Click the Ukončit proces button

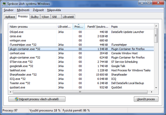(x=146, y=99)
